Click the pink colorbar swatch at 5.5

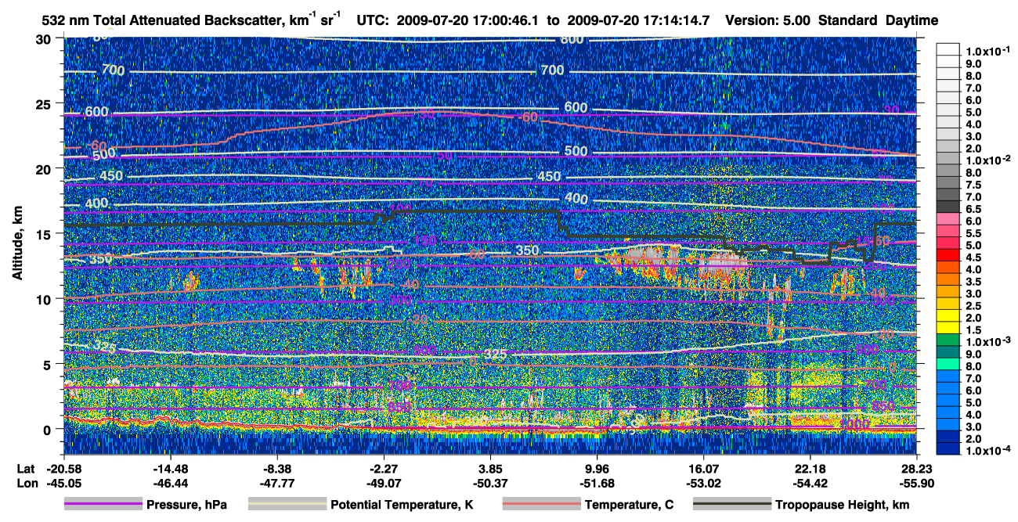[949, 232]
